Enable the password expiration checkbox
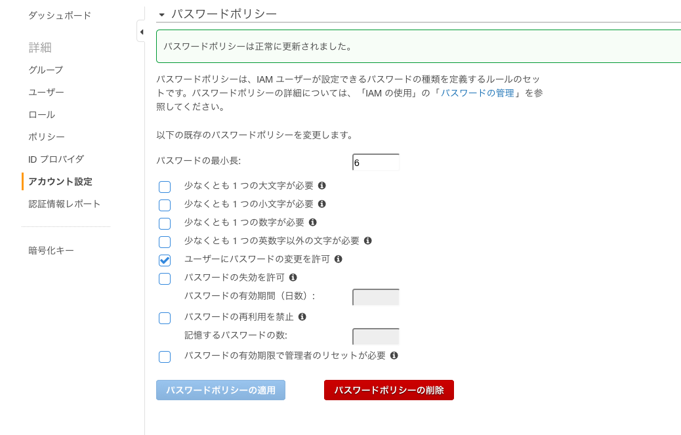Viewport: 681px width, 435px height. tap(165, 278)
